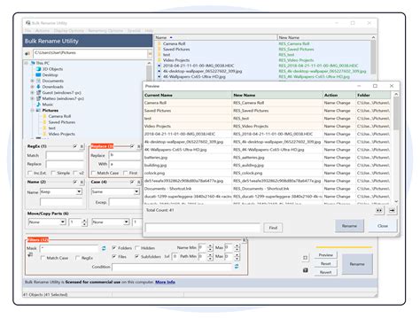The width and height of the screenshot is (420, 319).
Task: Toggle the Hidden filter checkbox
Action: point(137,248)
